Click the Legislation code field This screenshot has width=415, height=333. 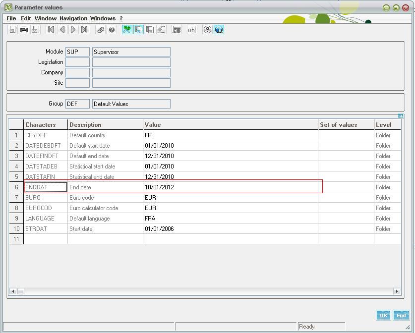[77, 62]
